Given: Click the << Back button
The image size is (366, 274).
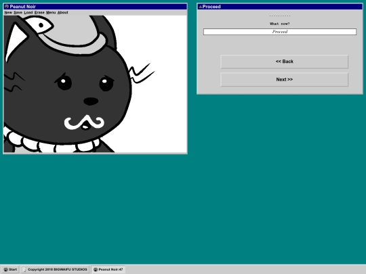Looking at the screenshot, I should coord(284,62).
